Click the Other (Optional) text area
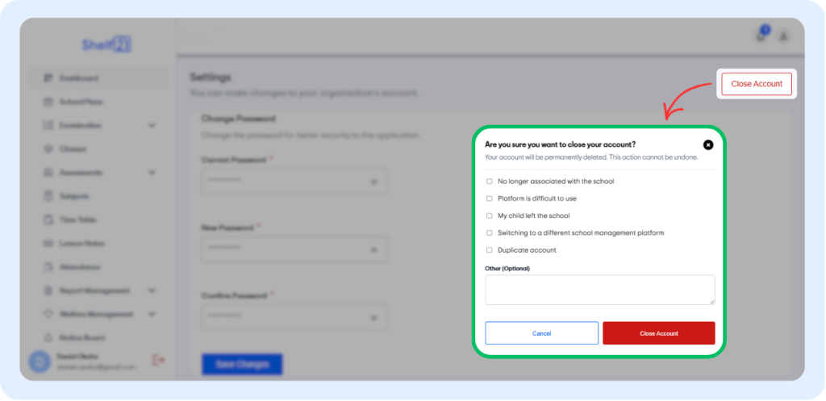Viewport: 826px width, 401px height. [x=599, y=290]
